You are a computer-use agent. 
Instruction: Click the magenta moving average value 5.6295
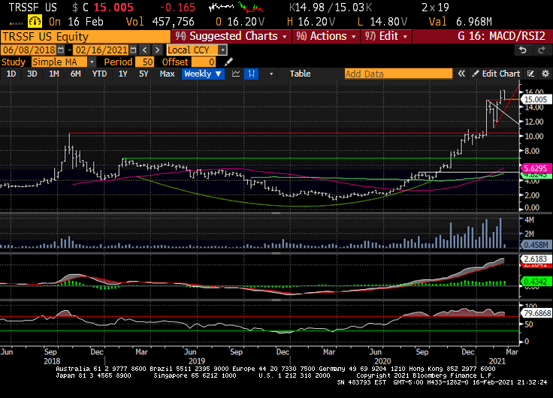tap(536, 168)
